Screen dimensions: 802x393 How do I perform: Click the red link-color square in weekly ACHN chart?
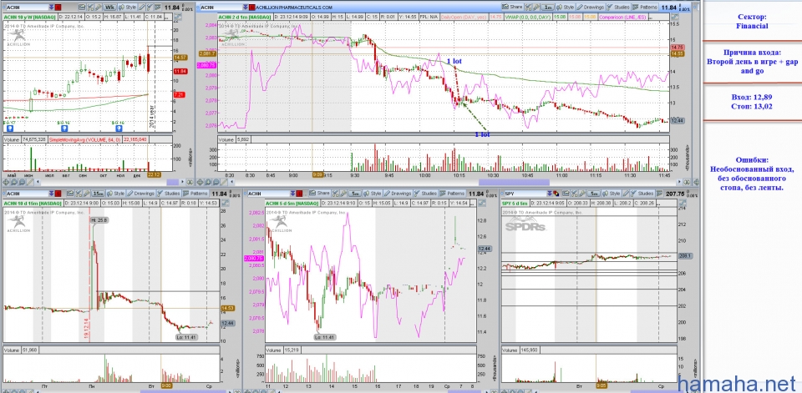pyautogui.click(x=58, y=8)
